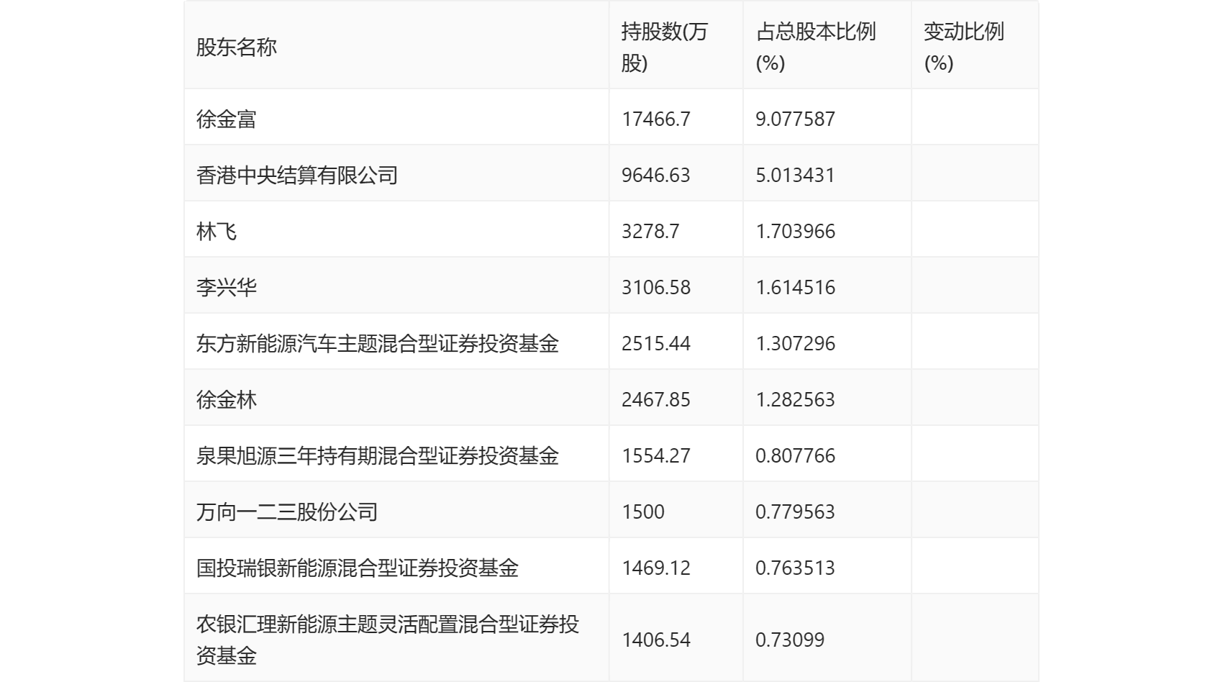Select percentage 0.73099
This screenshot has height=682, width=1223.
click(790, 640)
